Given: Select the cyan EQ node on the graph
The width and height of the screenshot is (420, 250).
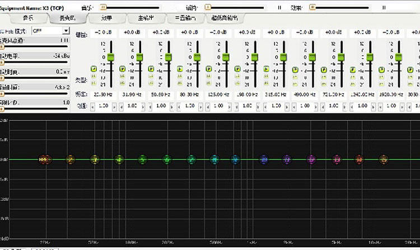Looking at the screenshot, I should pos(214,160).
